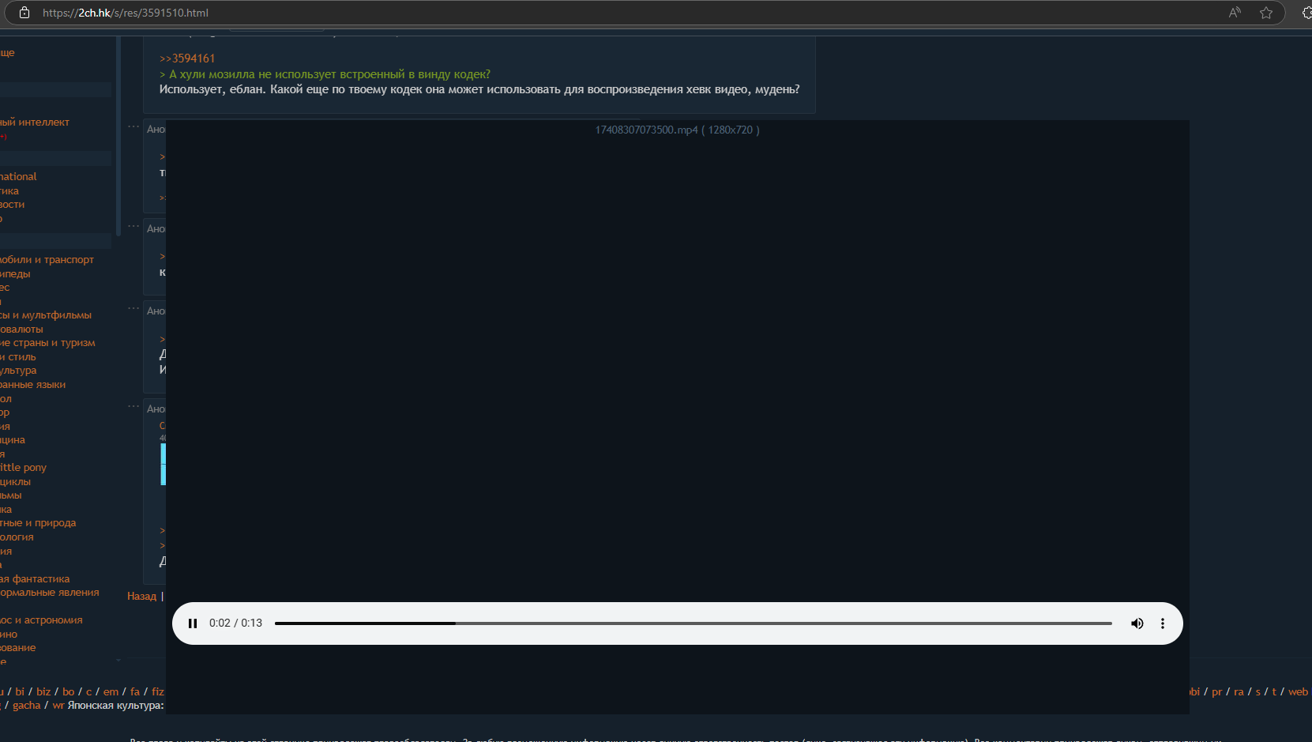Image resolution: width=1312 pixels, height=742 pixels.
Task: Click the Японская культура: label in the footer
Action: 116,706
